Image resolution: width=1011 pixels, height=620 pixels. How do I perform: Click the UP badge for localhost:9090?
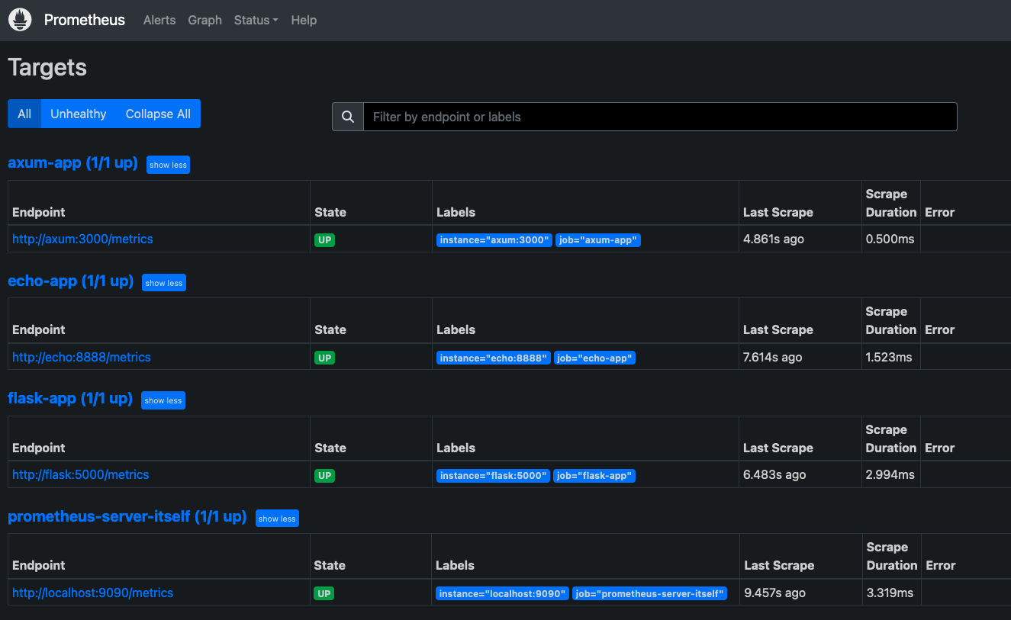tap(324, 593)
